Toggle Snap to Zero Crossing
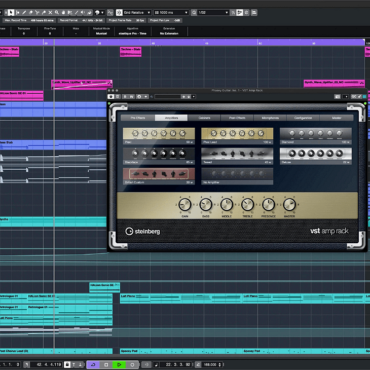 pyautogui.click(x=110, y=13)
